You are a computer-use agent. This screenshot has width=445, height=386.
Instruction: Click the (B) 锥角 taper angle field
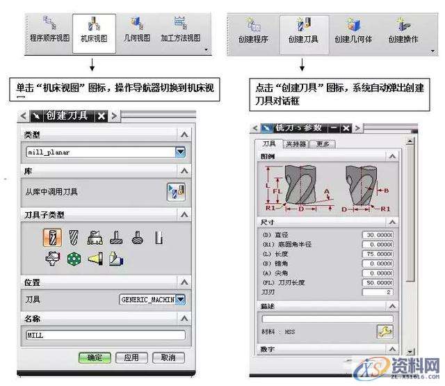tap(378, 264)
